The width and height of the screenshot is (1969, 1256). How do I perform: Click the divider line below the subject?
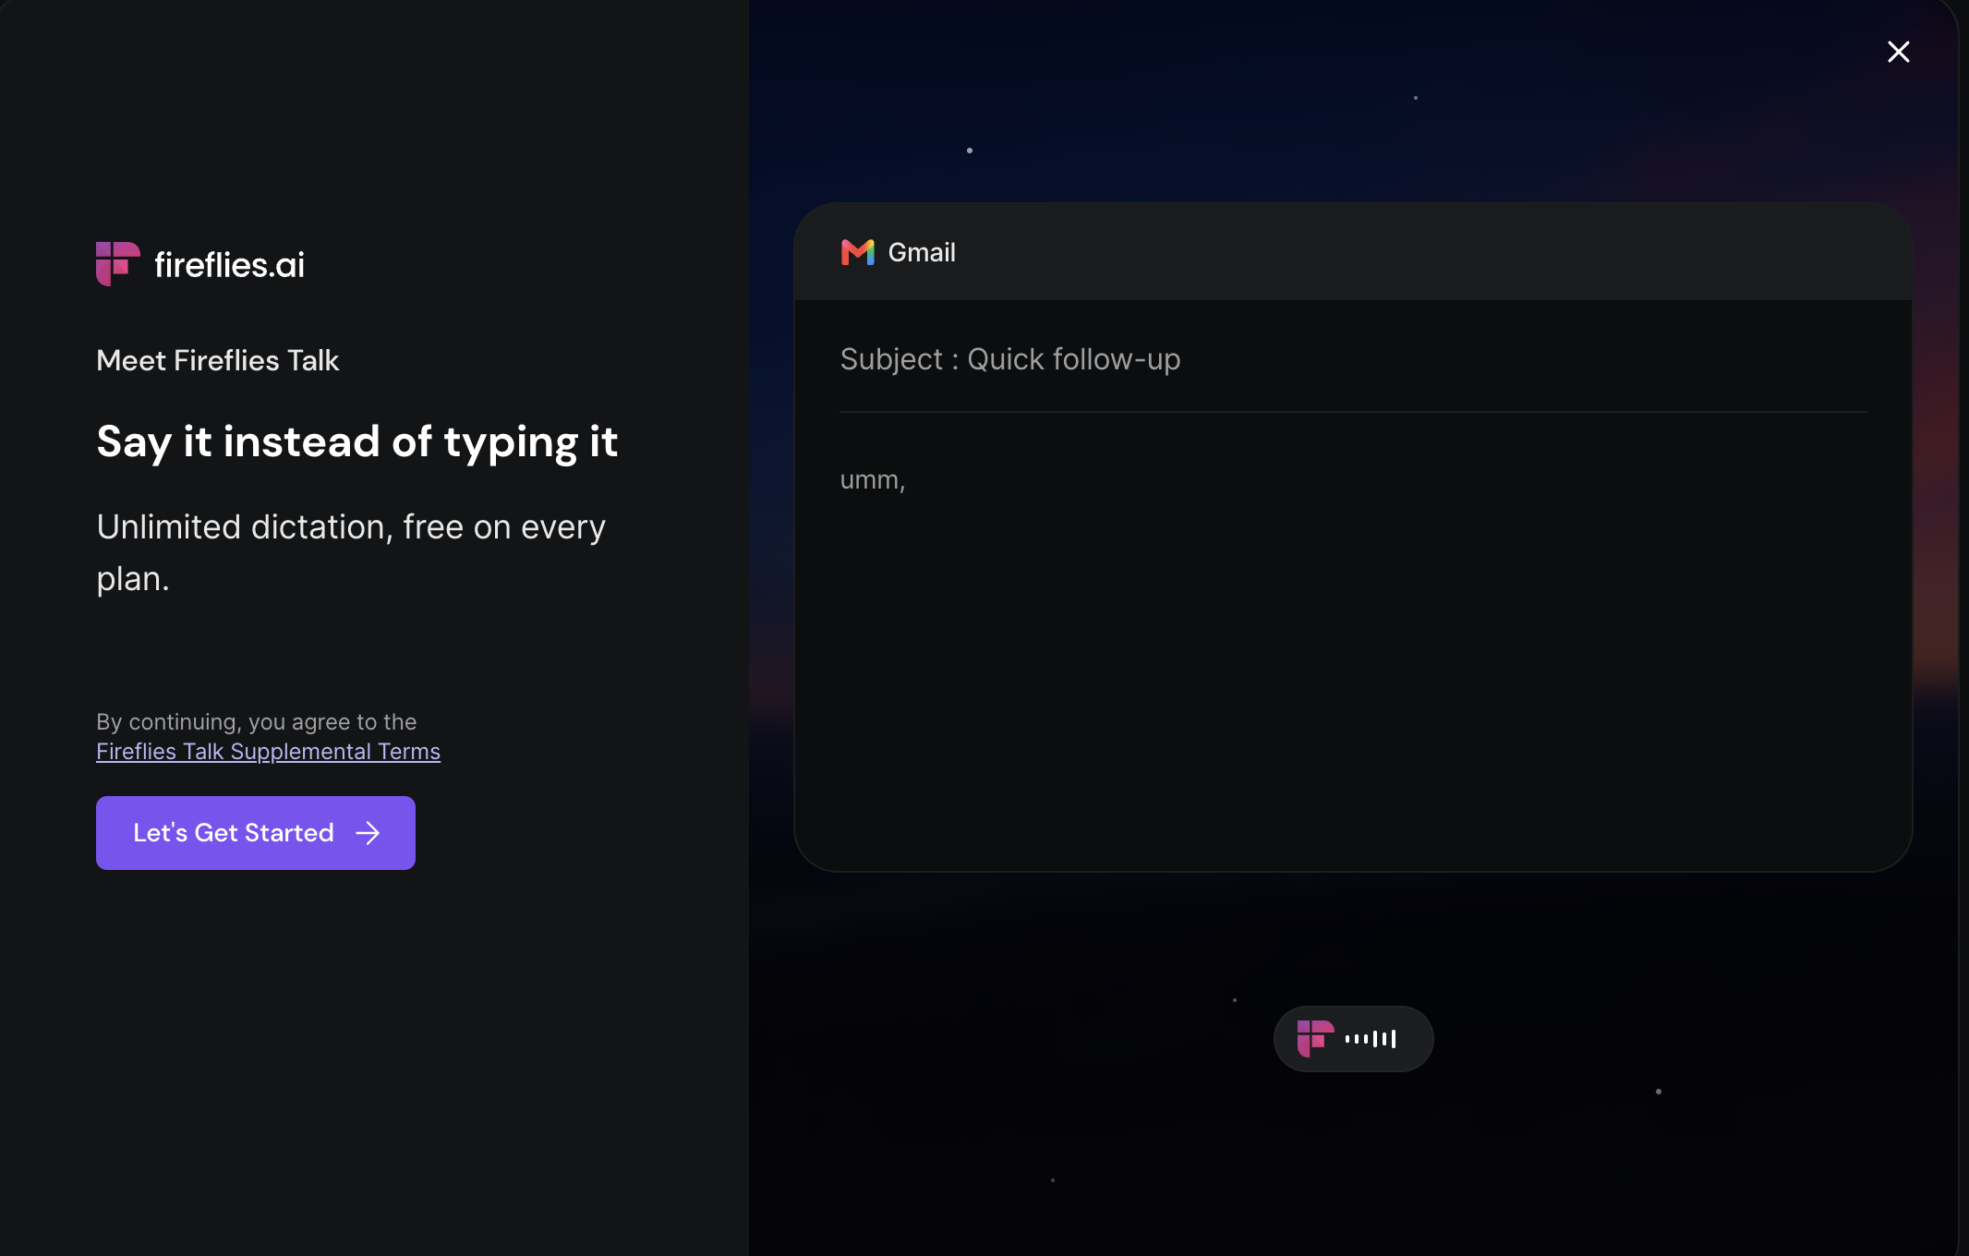coord(1353,412)
